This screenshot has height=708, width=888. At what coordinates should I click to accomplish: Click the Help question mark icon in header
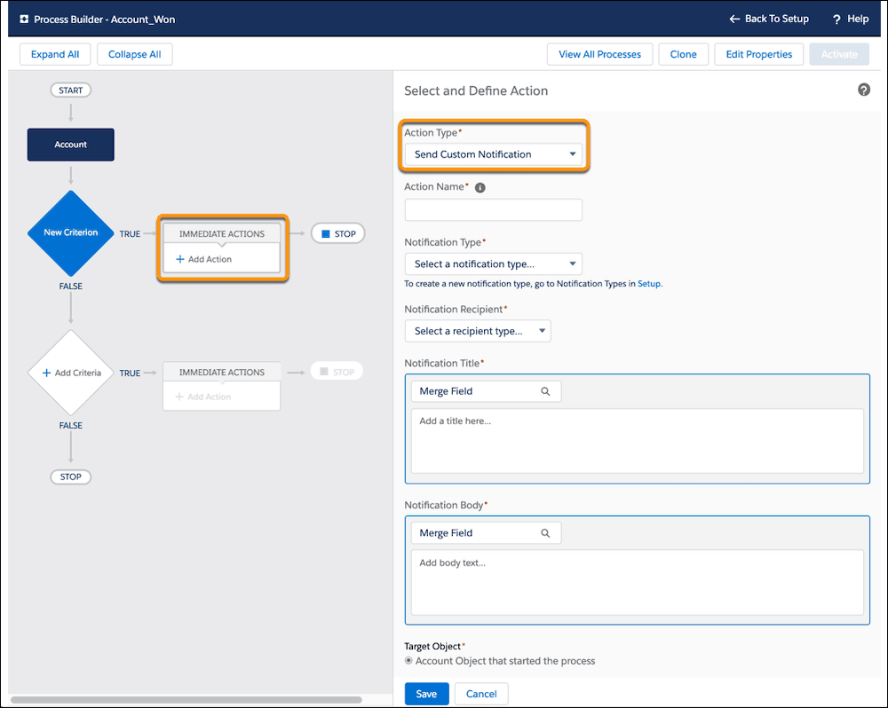point(836,20)
